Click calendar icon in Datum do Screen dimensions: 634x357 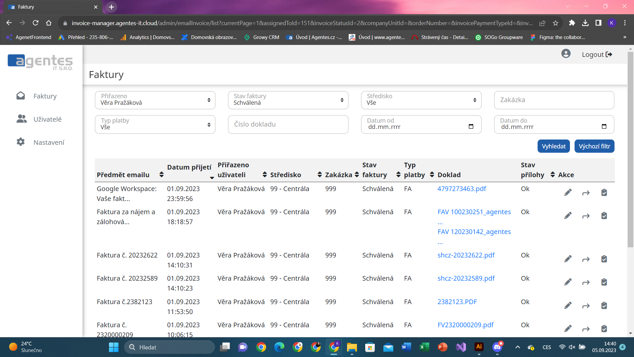click(x=604, y=127)
